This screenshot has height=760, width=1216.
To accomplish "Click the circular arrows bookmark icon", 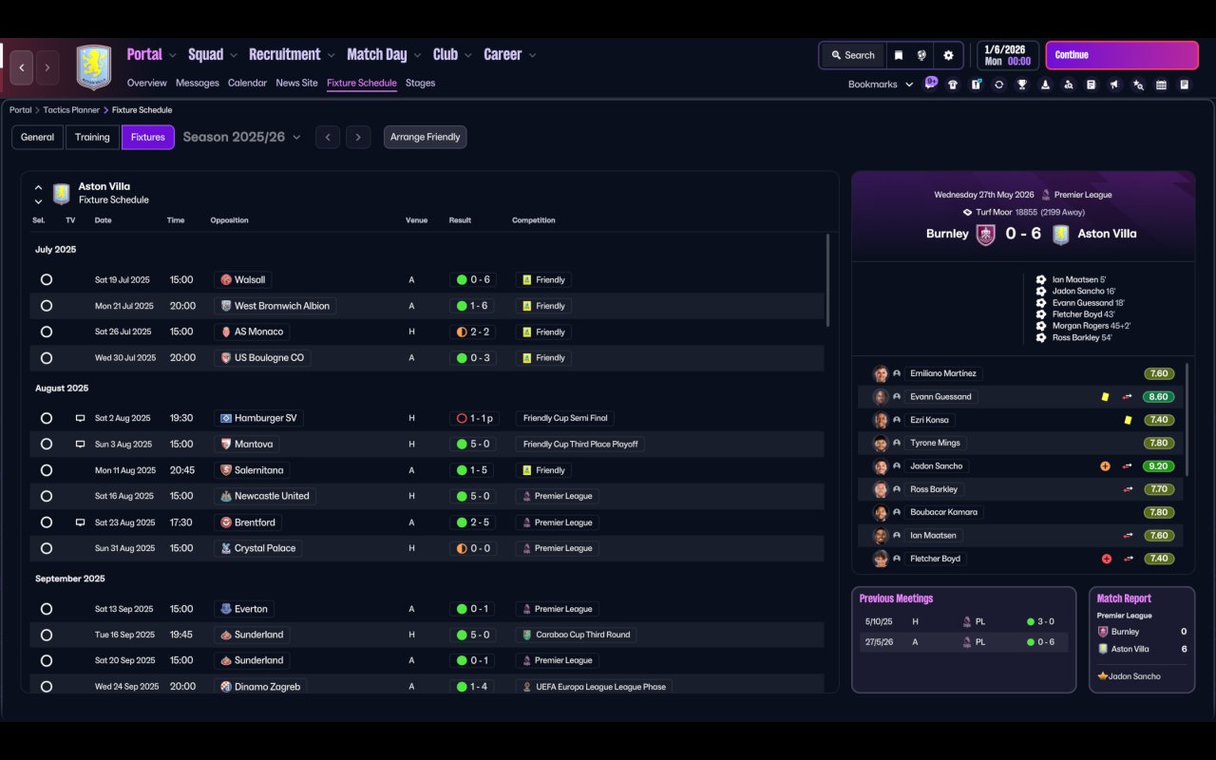I will click(x=998, y=85).
